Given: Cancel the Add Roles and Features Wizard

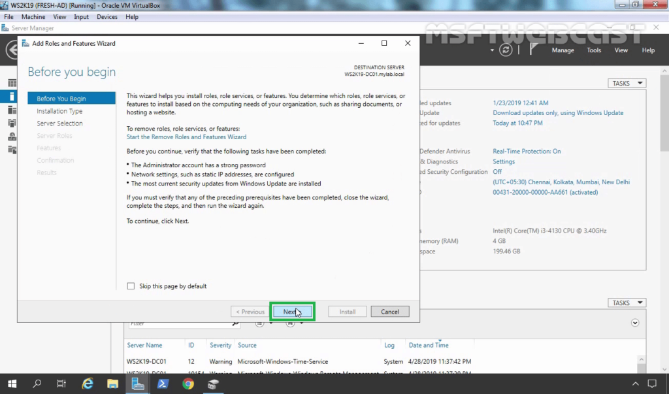Looking at the screenshot, I should (389, 312).
